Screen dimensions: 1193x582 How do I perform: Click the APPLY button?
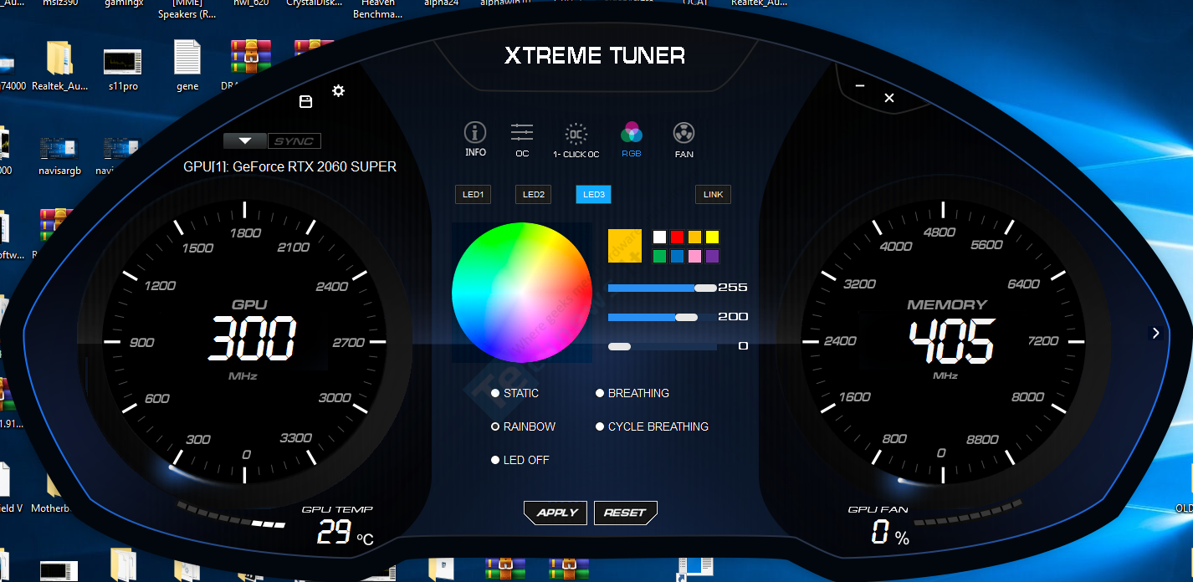coord(557,513)
